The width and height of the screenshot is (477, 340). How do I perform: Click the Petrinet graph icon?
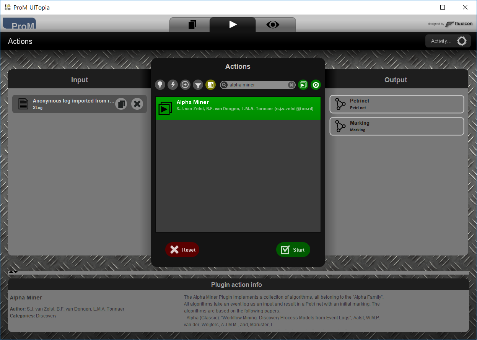(x=340, y=104)
